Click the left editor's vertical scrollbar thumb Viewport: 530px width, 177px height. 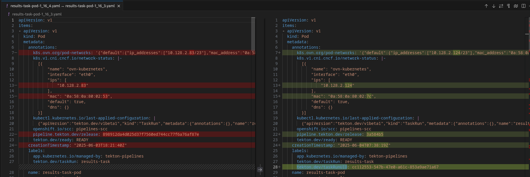point(253,34)
